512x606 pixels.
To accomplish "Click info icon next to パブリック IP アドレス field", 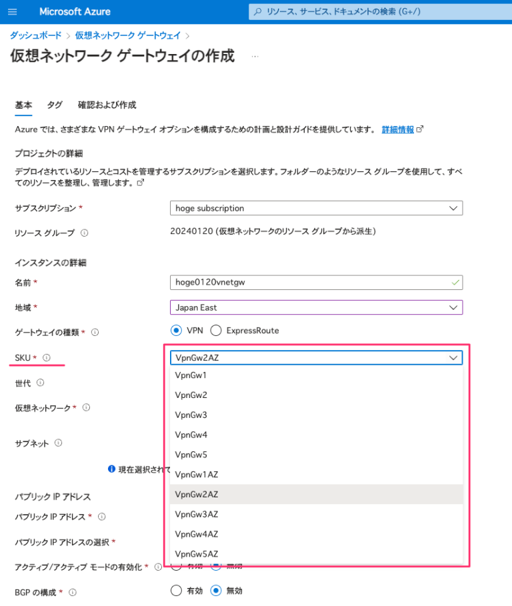I will pos(101,517).
